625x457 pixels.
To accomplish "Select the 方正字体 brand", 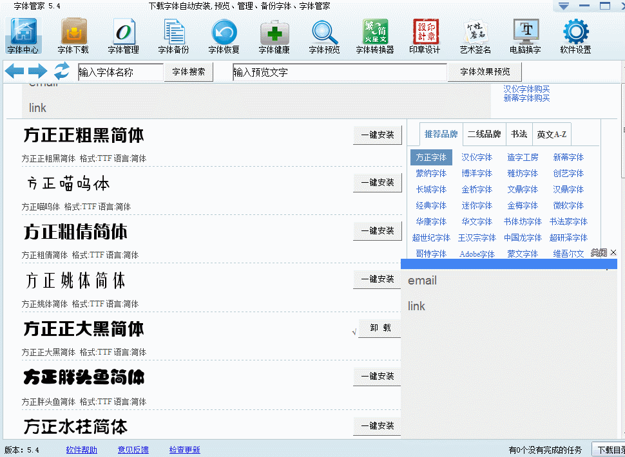I will (x=431, y=158).
